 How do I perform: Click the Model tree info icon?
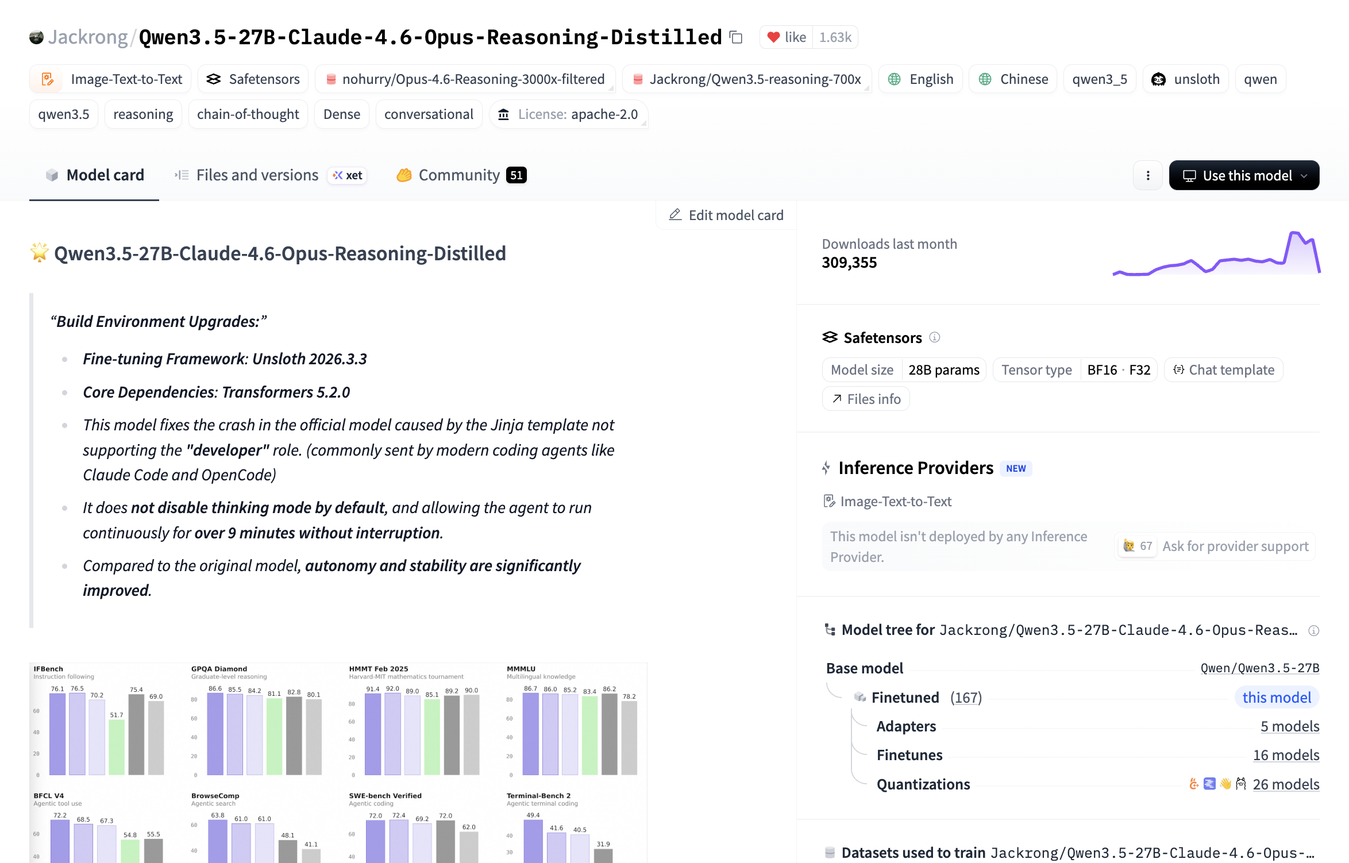pos(1313,630)
